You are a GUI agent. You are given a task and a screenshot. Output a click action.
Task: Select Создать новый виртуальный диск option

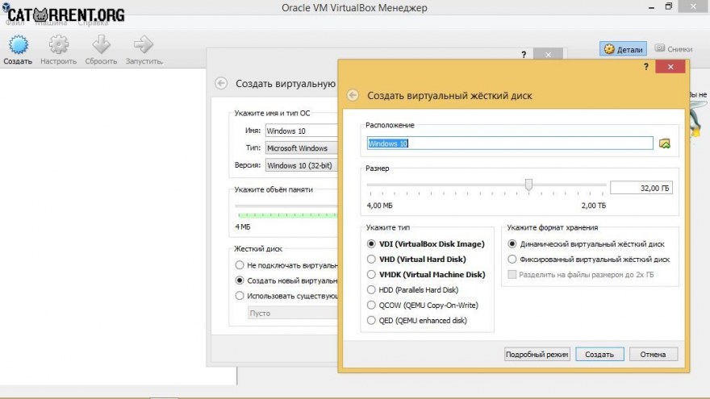pos(286,281)
